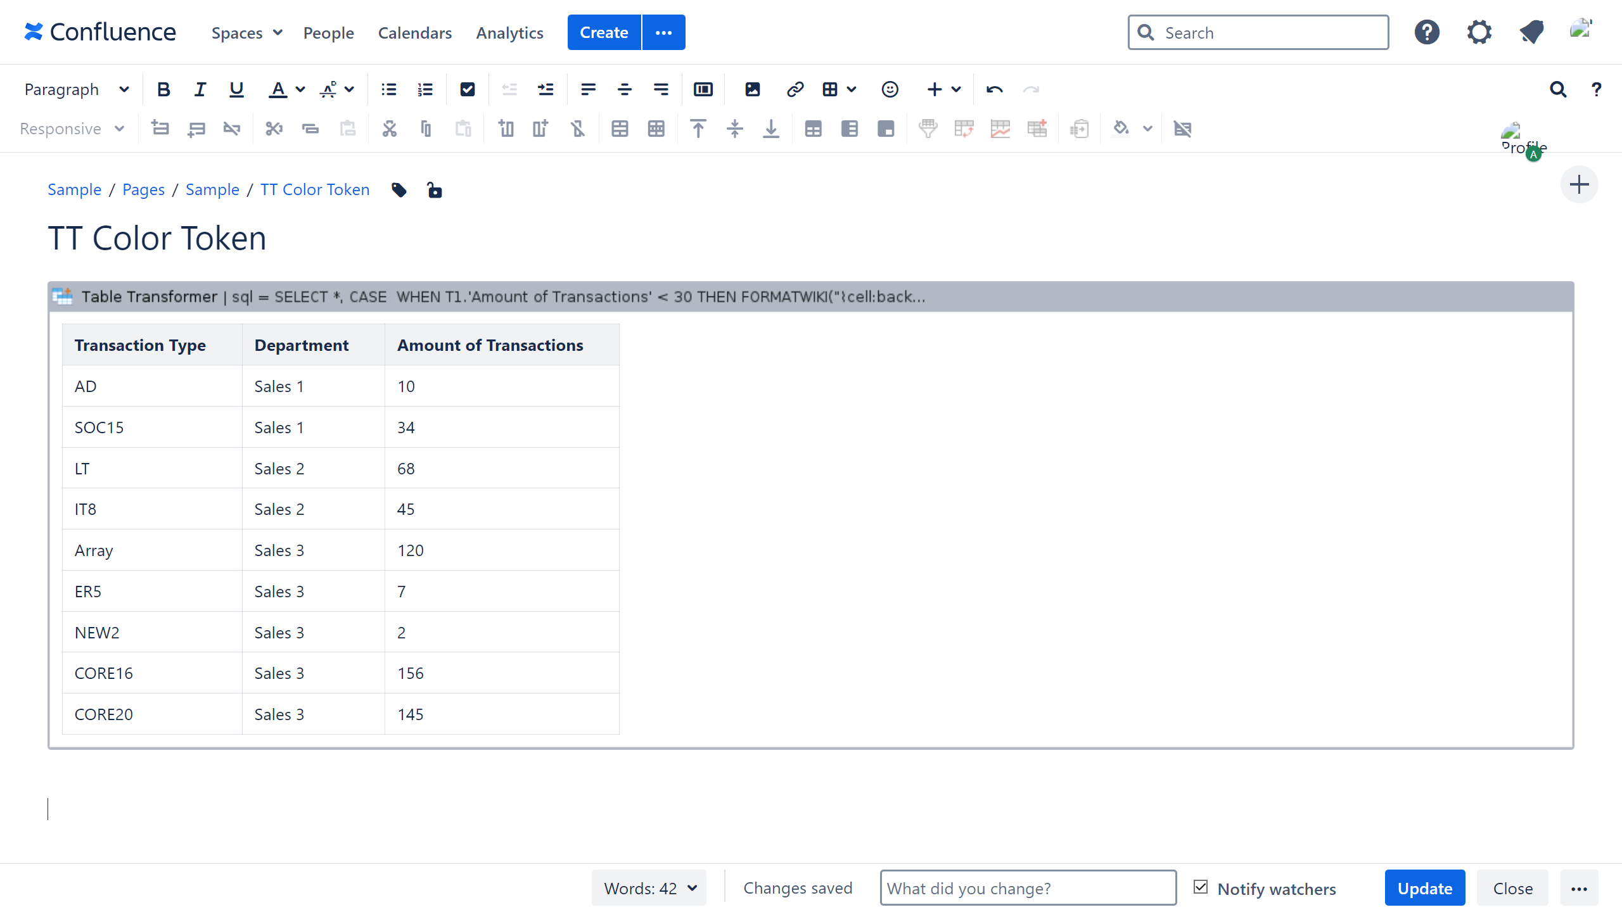Screen dimensions: 1622x912
Task: Insert a task list checkbox item
Action: (x=468, y=89)
